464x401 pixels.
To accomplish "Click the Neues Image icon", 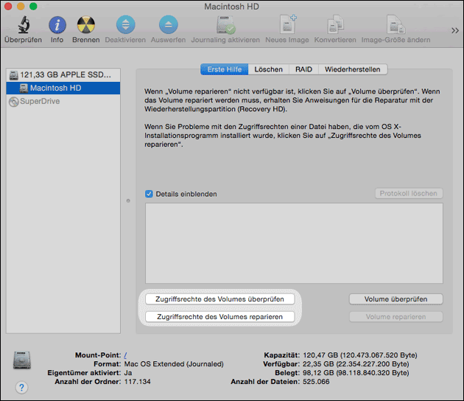I will [x=287, y=24].
